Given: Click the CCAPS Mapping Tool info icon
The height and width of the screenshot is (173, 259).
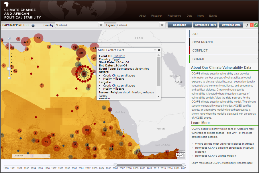Looking at the screenshot, I should click(33, 25).
